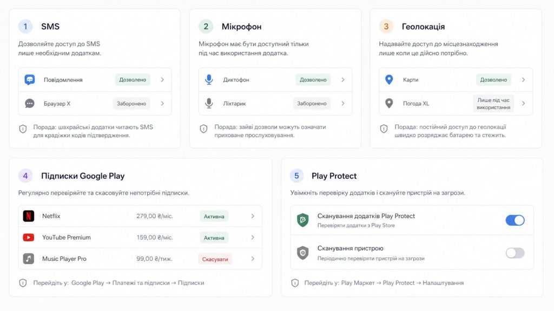Click the shield icon beside Play Маркет path
The image size is (554, 311).
295,283
